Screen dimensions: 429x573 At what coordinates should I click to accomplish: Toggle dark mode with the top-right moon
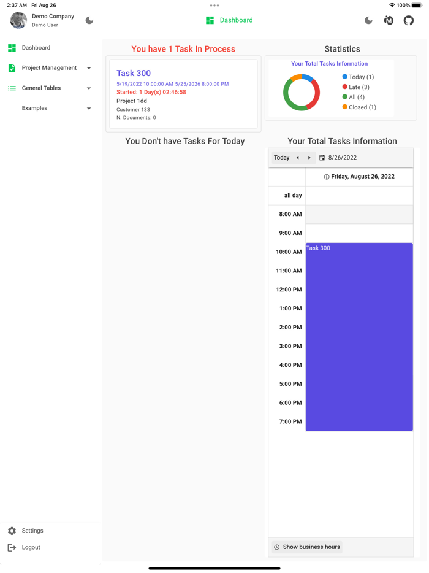pyautogui.click(x=368, y=20)
